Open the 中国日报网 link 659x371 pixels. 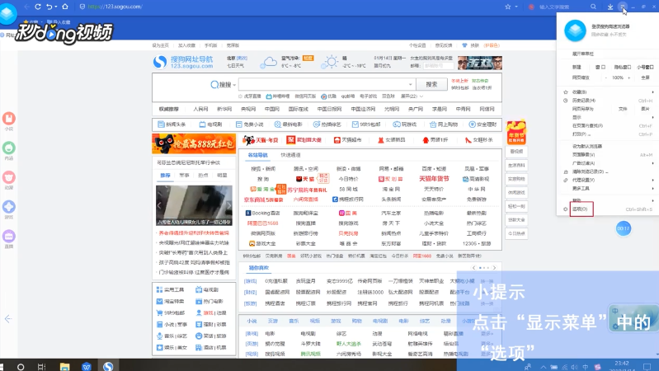(x=330, y=109)
